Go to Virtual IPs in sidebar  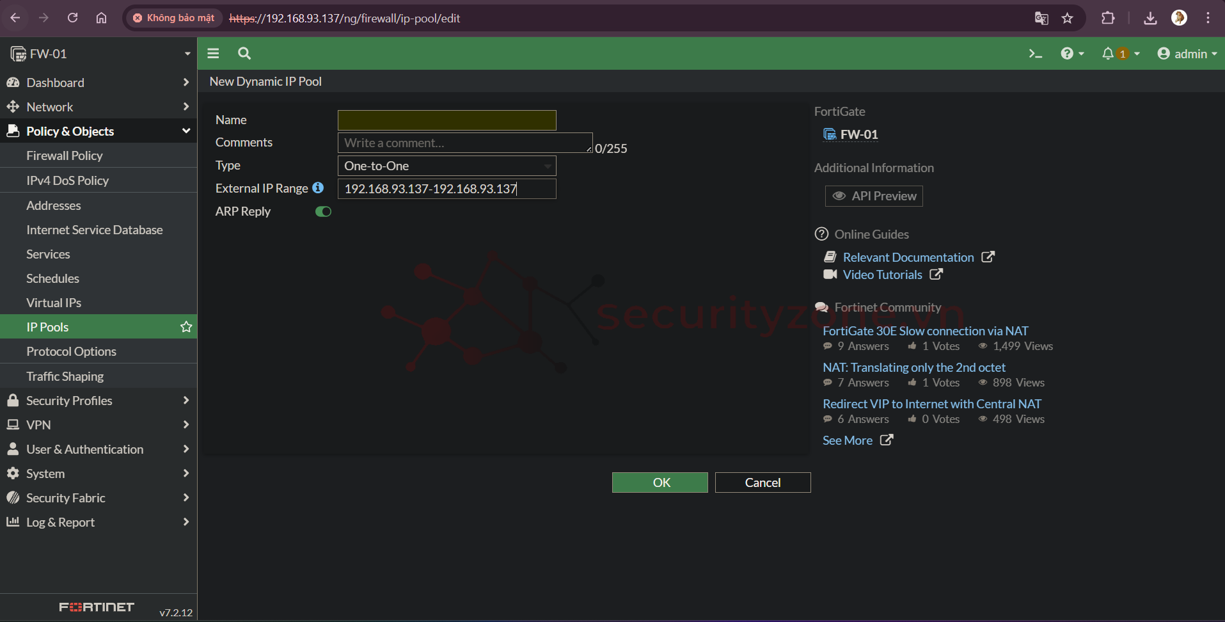click(x=54, y=303)
